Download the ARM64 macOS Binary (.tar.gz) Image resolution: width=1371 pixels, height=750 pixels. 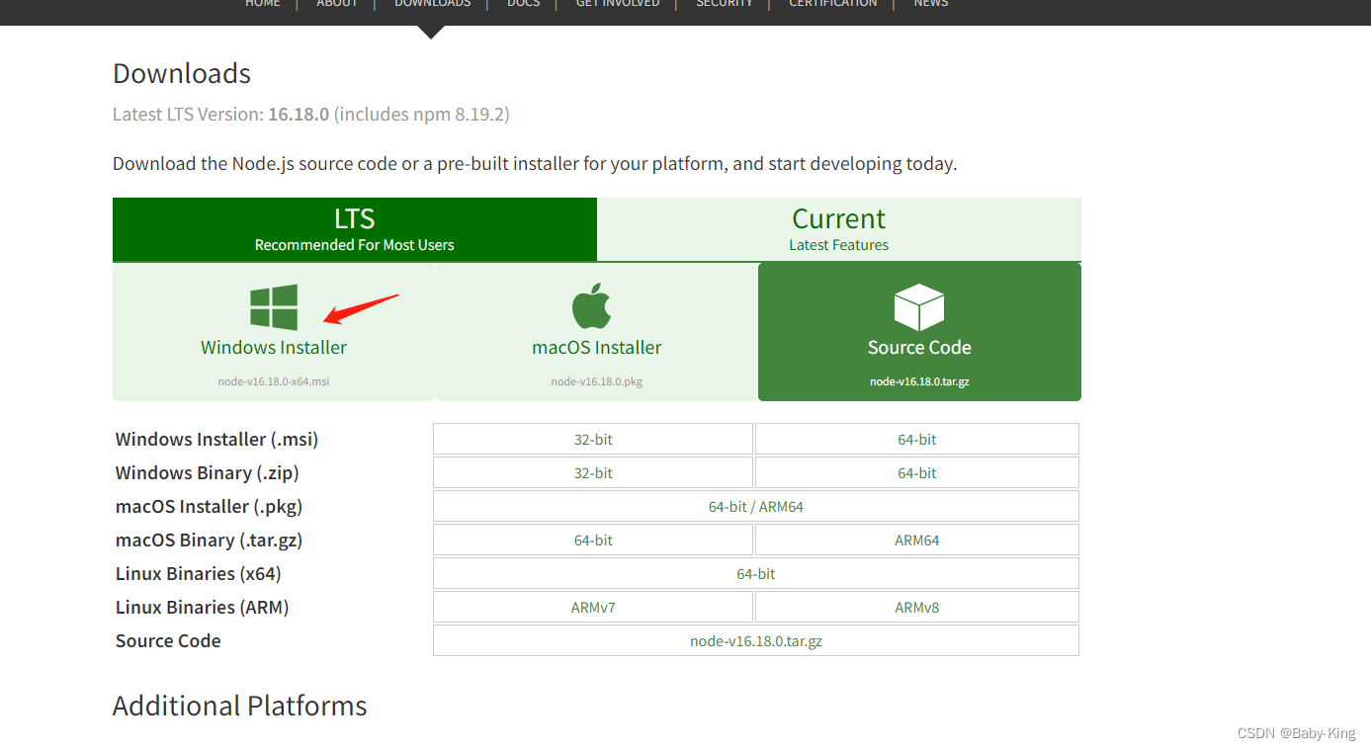point(915,539)
